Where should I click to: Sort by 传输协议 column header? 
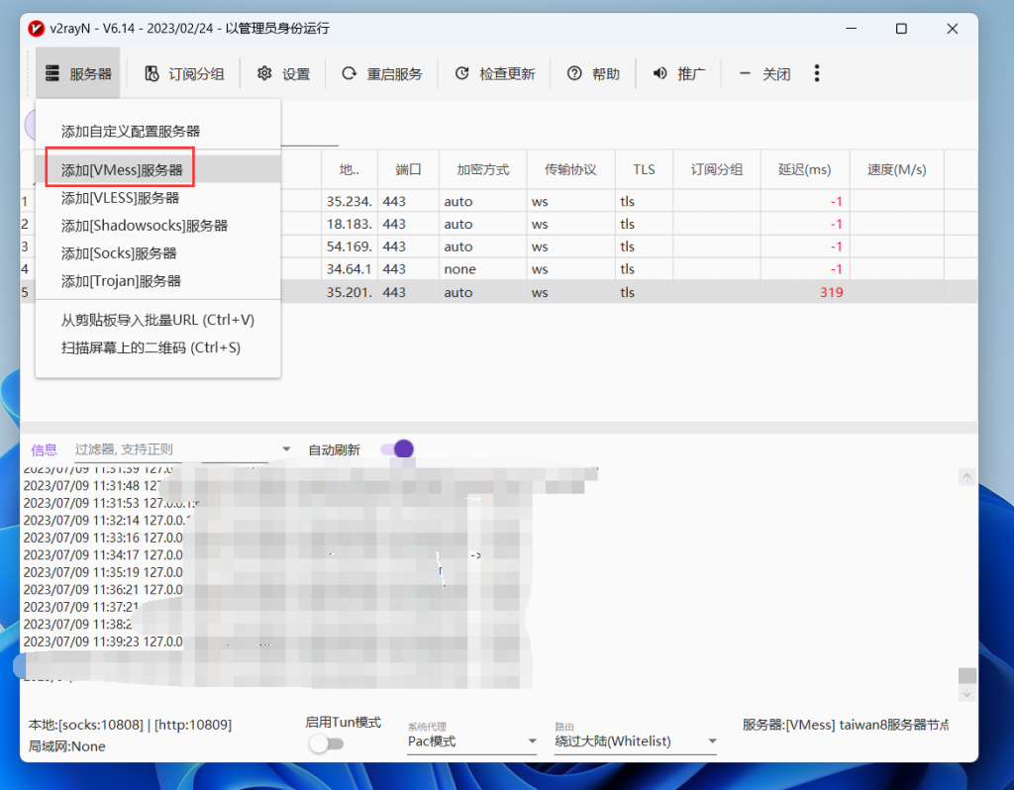tap(571, 169)
